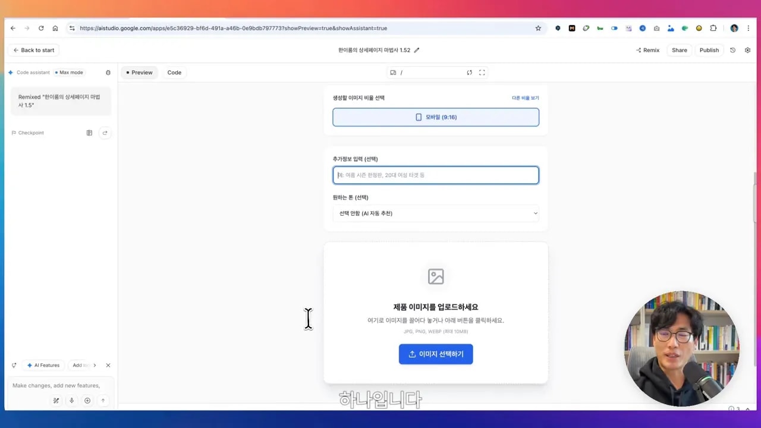Toggle Max mode in Code assistant
This screenshot has height=428, width=761.
click(70, 72)
